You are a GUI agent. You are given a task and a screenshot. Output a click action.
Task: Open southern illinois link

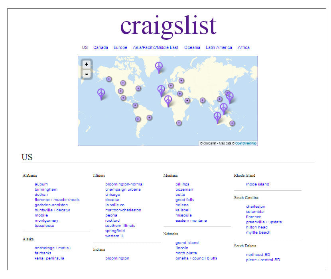coord(120,226)
